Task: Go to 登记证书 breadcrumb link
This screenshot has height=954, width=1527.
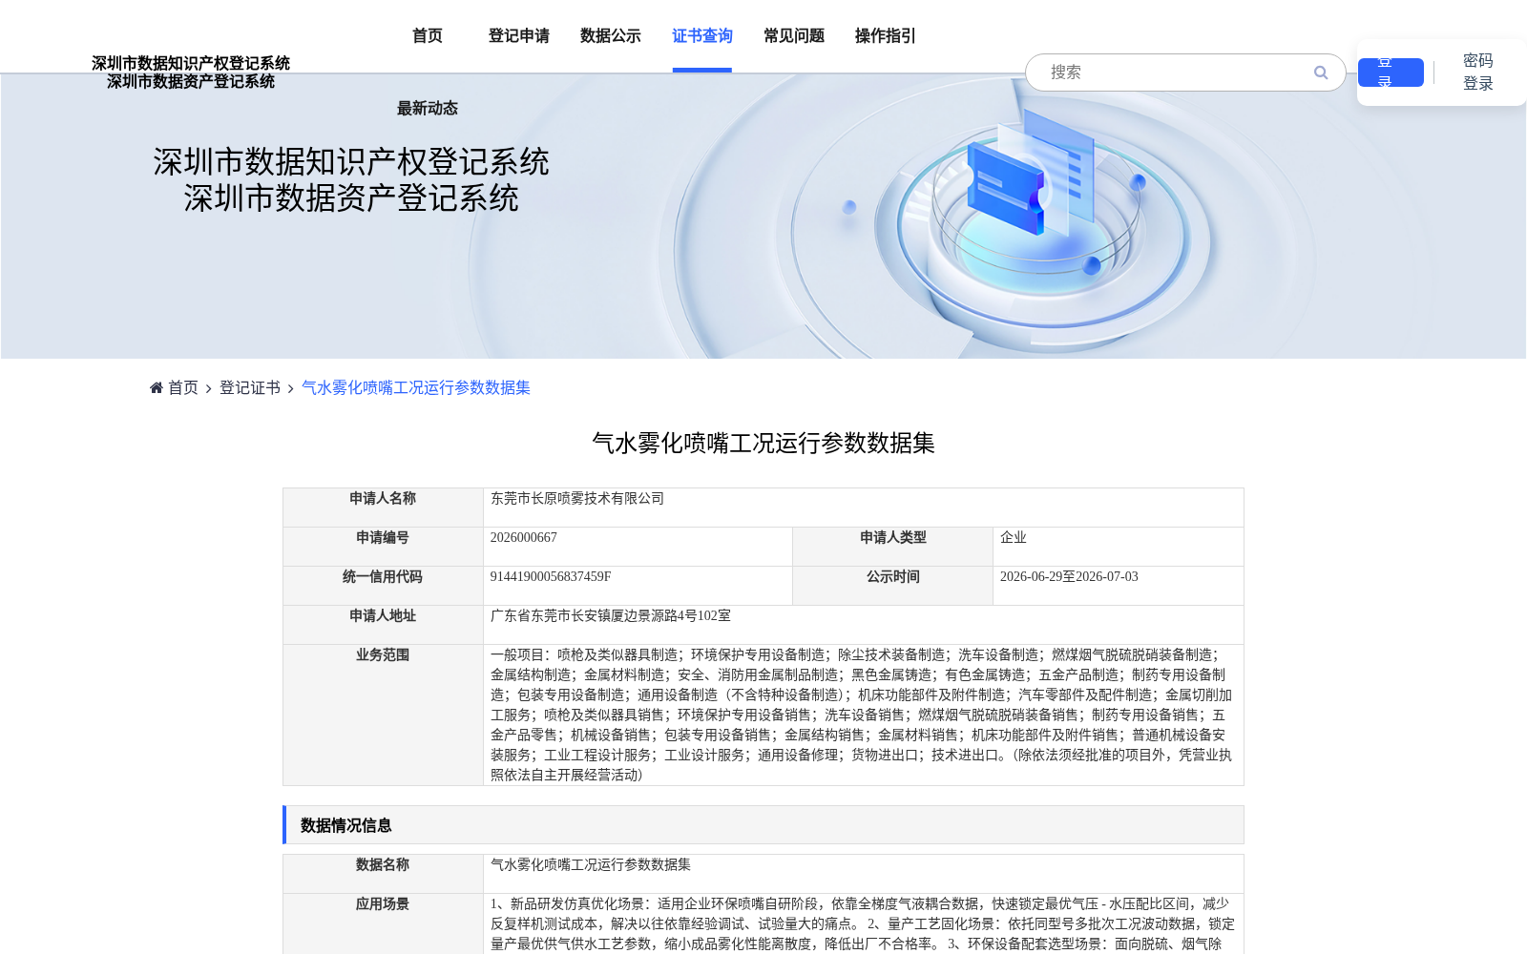Action: pyautogui.click(x=250, y=387)
